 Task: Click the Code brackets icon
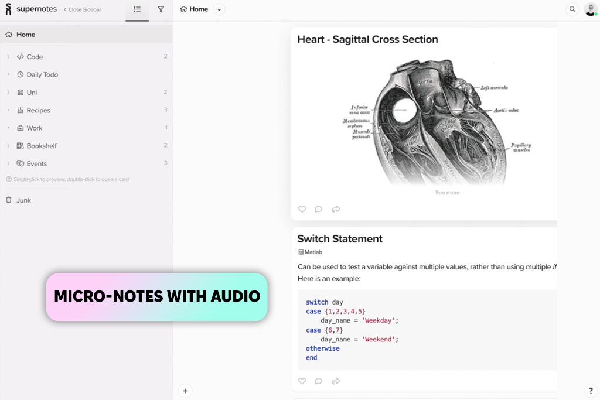click(x=21, y=57)
